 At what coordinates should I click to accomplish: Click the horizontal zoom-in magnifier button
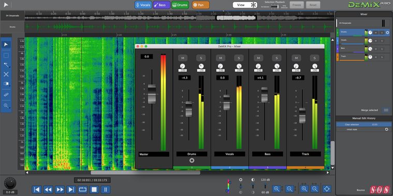[x=304, y=189]
